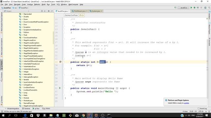Click Windows search magnifier on taskbar
This screenshot has width=211, height=118.
click(x=10, y=115)
